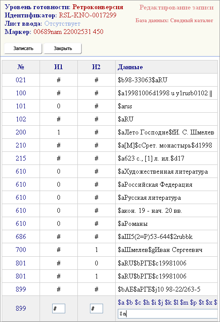The height and width of the screenshot is (322, 220).
Task: Select field 101 number link
Action: point(21,106)
